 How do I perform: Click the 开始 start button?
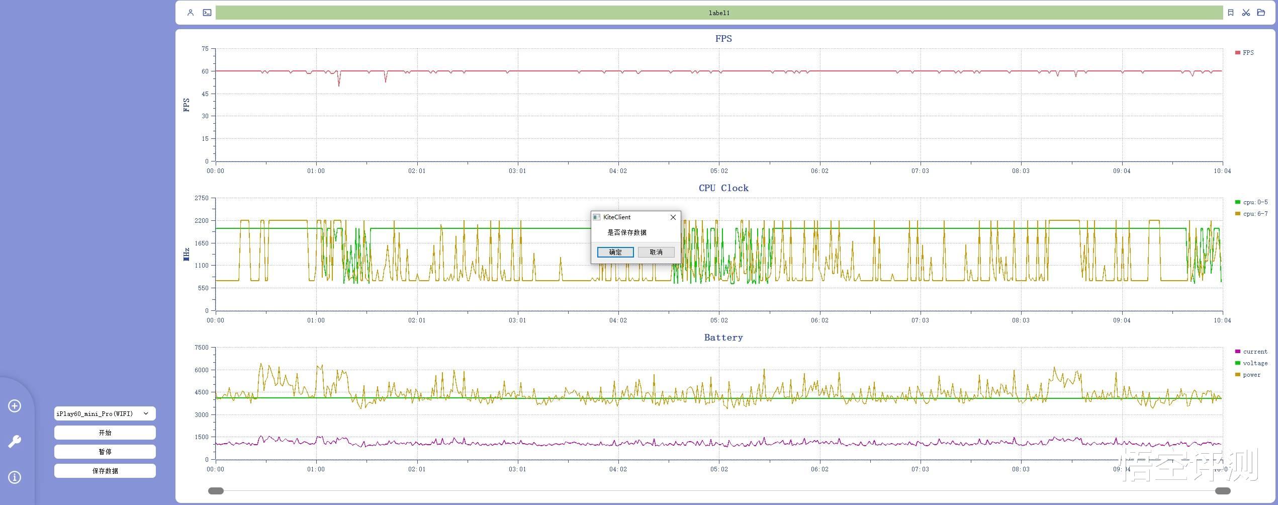tap(105, 433)
